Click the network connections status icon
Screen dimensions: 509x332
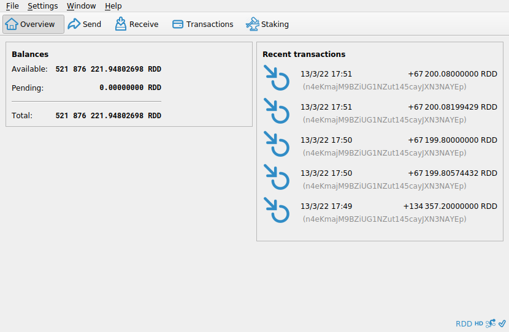pyautogui.click(x=491, y=323)
